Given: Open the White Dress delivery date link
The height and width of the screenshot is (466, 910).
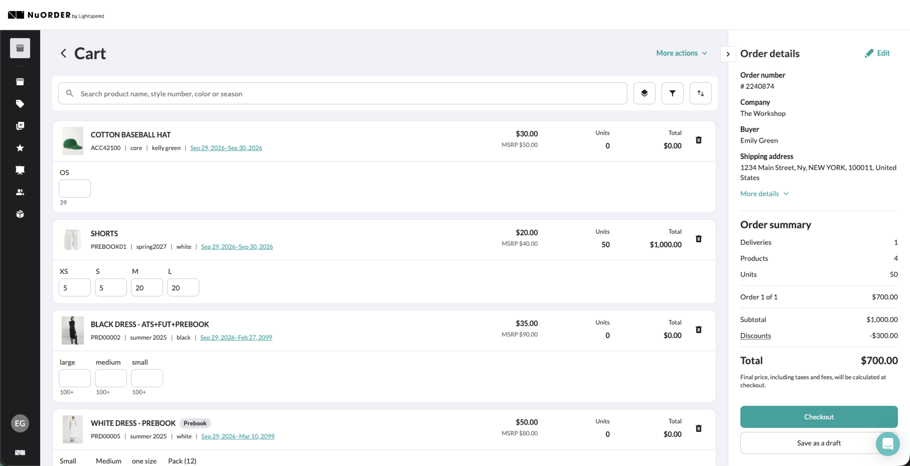Looking at the screenshot, I should pos(238,436).
